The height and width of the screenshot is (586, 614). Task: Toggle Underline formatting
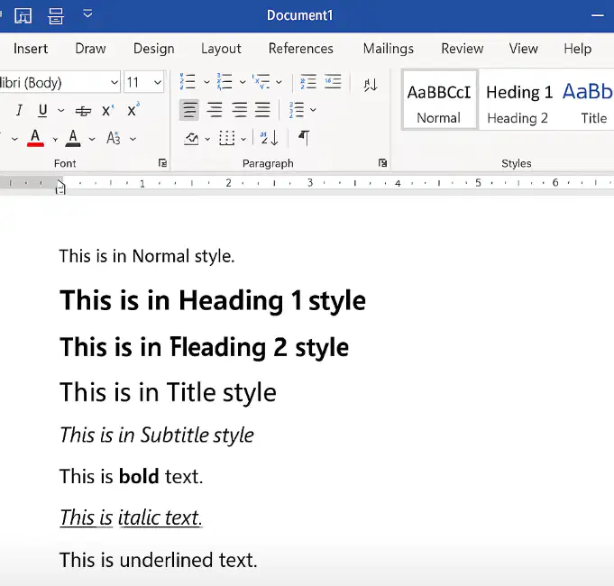pyautogui.click(x=42, y=110)
